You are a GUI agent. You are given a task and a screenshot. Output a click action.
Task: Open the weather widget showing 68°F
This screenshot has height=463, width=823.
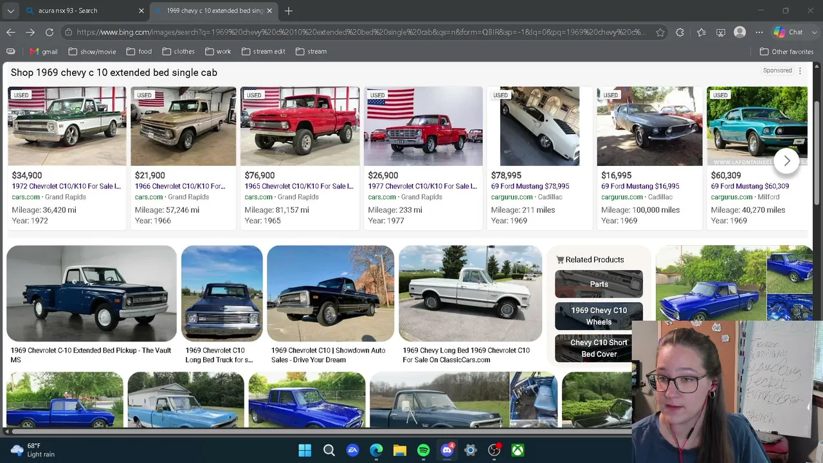click(33, 450)
